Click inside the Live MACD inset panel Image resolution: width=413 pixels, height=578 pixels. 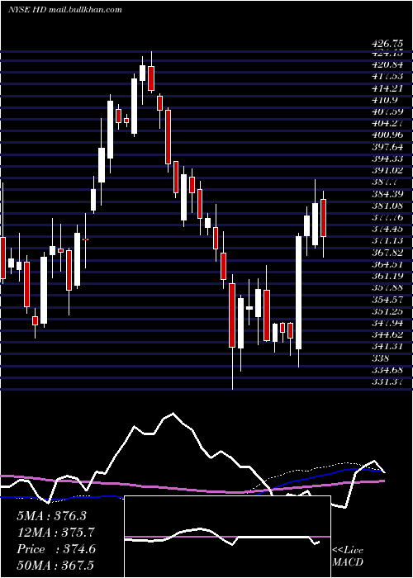point(227,537)
